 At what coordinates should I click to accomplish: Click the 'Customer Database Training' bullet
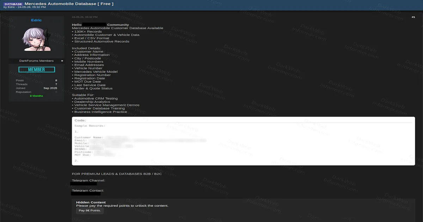click(98, 109)
